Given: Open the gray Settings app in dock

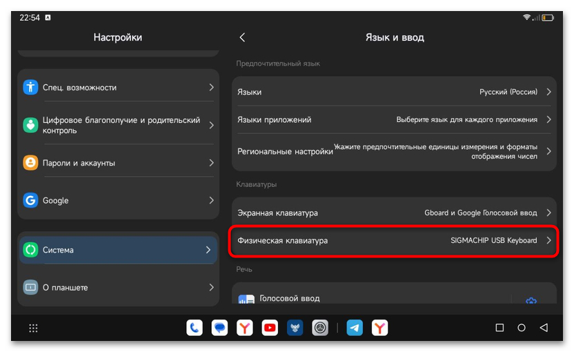Looking at the screenshot, I should pos(320,328).
